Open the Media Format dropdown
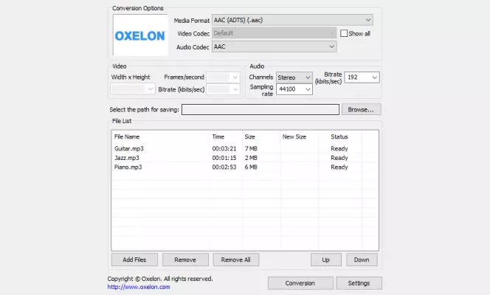 pos(292,21)
